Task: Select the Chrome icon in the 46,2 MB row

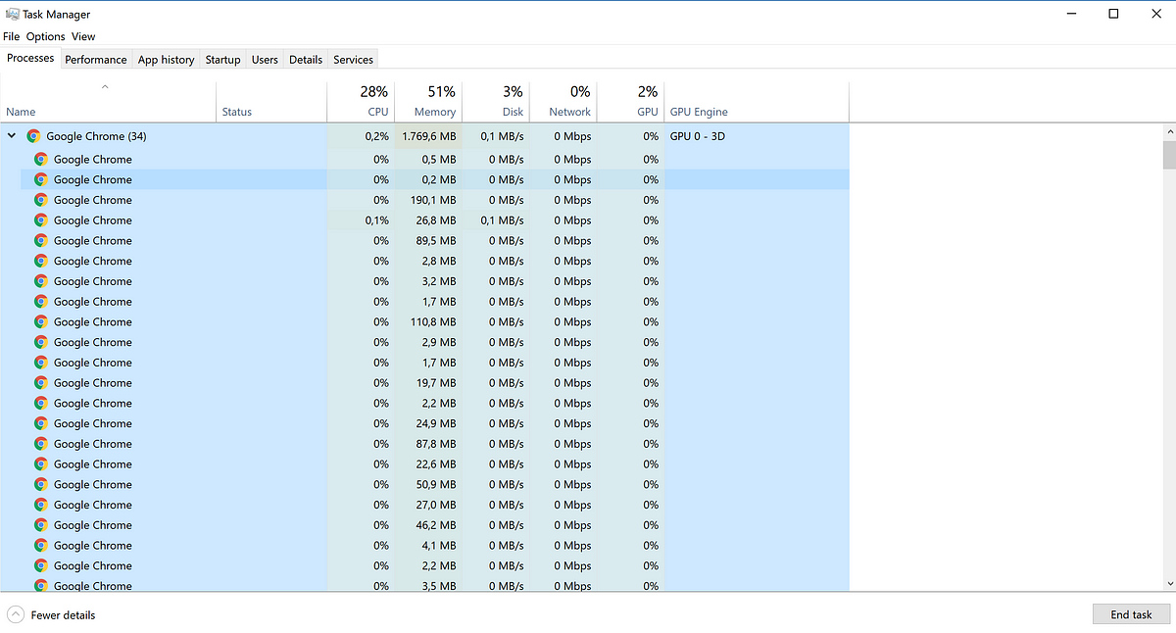Action: coord(41,525)
